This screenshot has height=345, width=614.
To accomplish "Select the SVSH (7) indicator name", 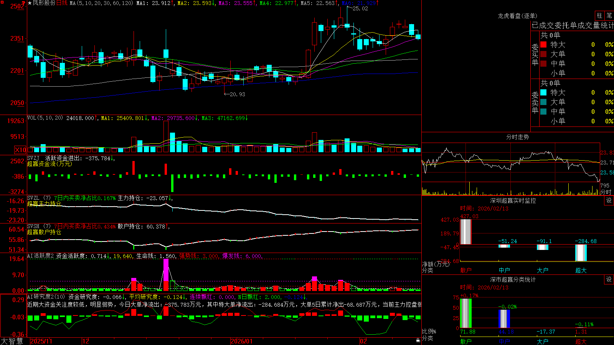I will click(39, 227).
